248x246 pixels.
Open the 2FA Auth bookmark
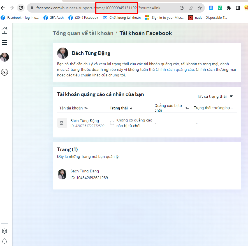pyautogui.click(x=54, y=18)
